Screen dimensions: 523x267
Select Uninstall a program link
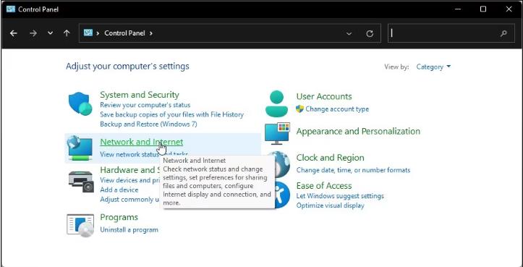129,229
